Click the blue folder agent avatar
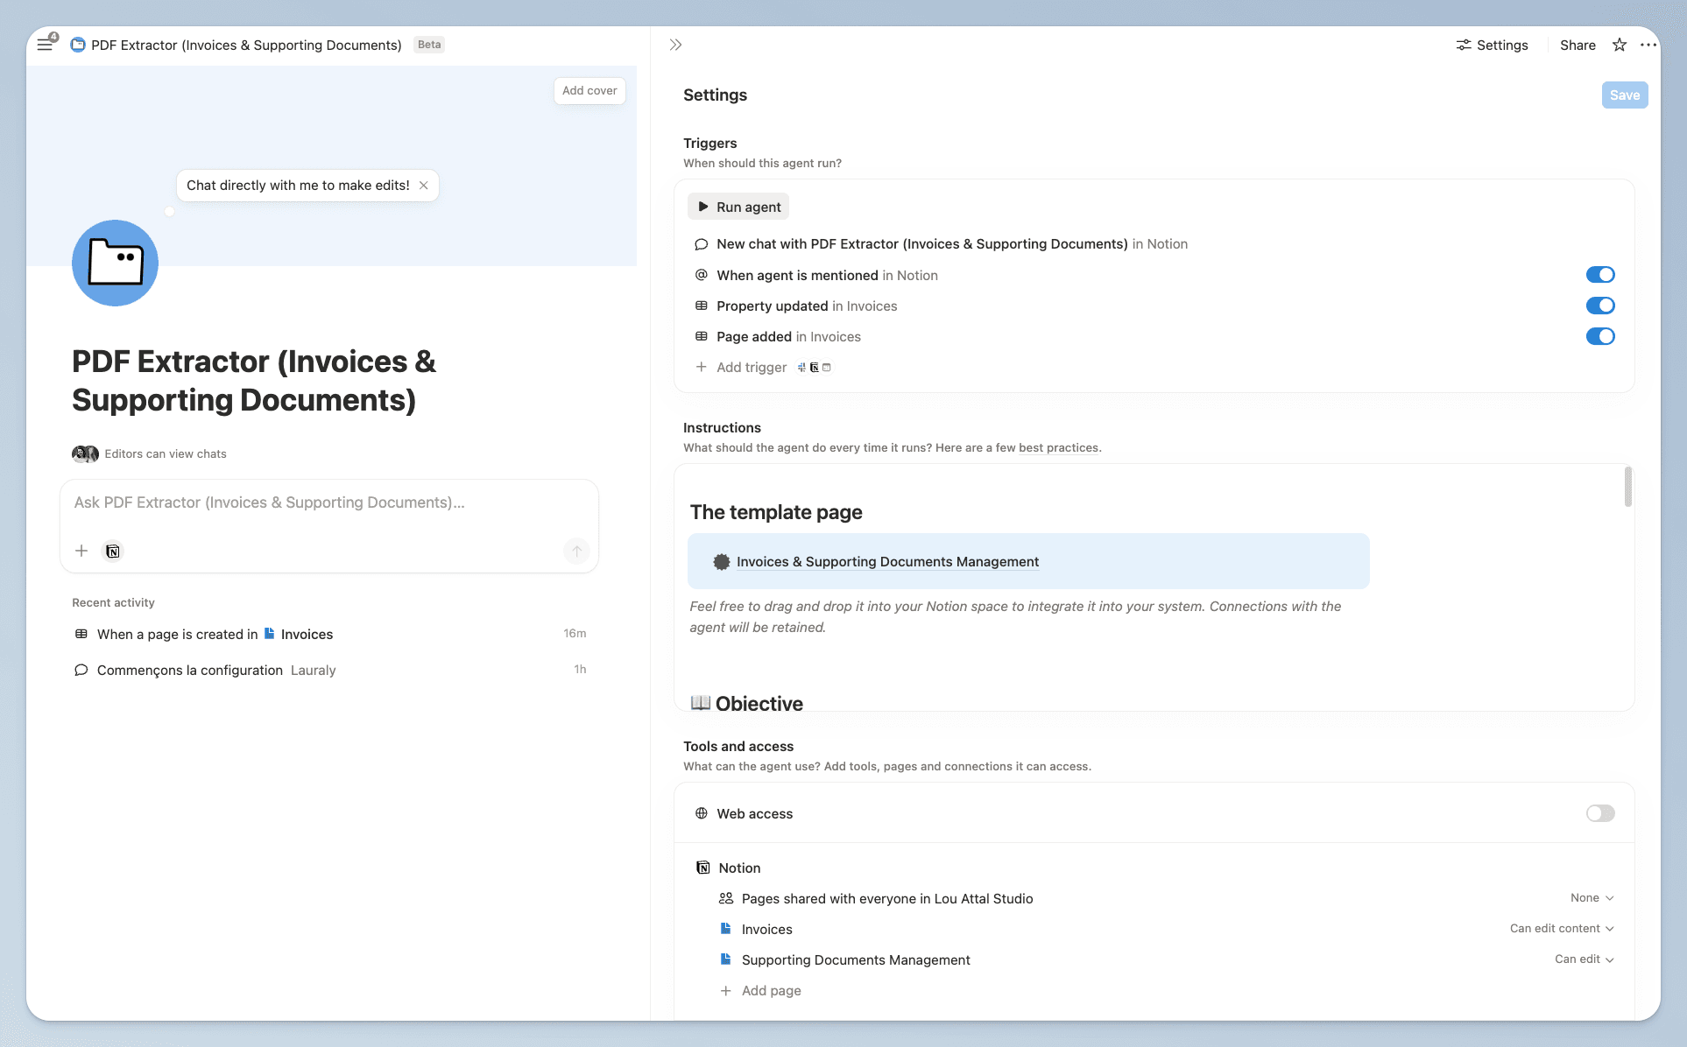 (115, 263)
